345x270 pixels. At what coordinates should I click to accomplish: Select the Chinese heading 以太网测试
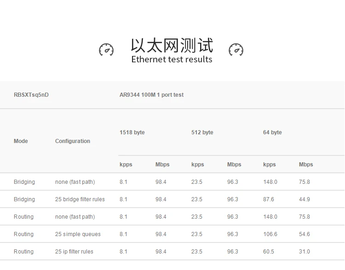(x=172, y=45)
